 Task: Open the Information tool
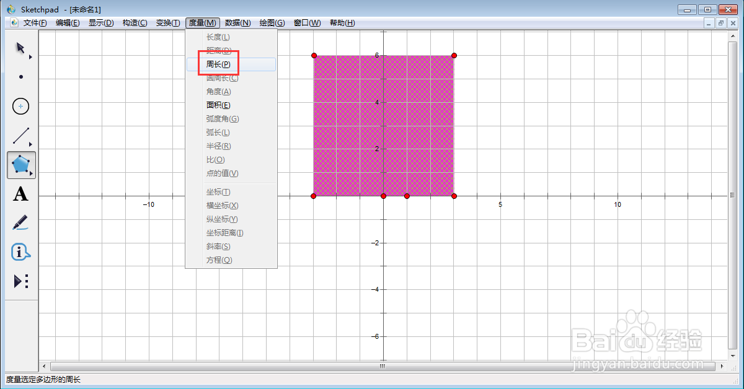(20, 251)
